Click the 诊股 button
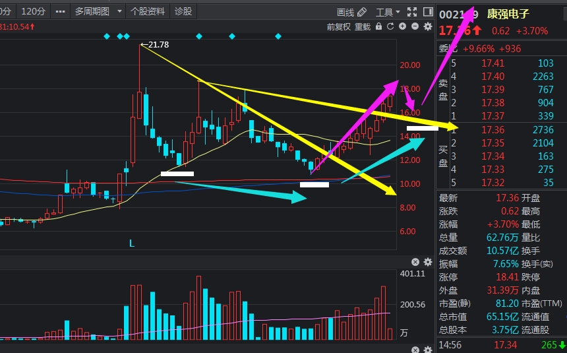This screenshot has height=353, width=567. coord(183,12)
